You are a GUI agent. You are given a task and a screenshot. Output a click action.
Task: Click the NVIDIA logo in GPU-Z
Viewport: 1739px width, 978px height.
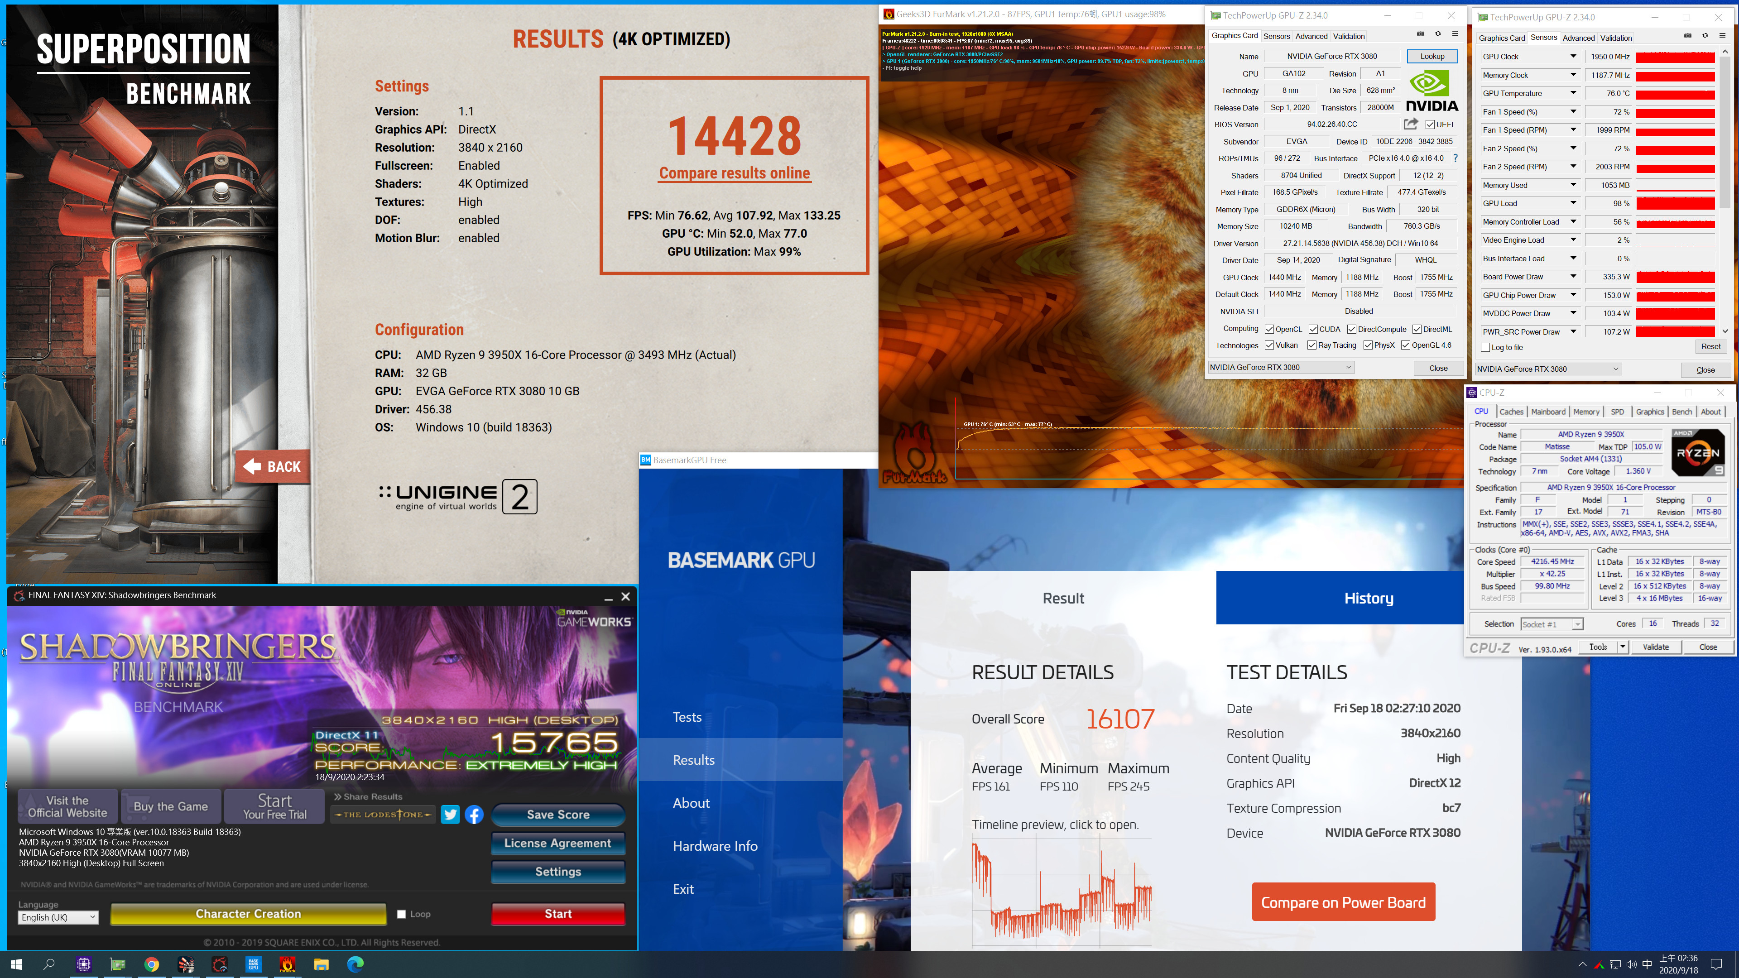point(1431,91)
